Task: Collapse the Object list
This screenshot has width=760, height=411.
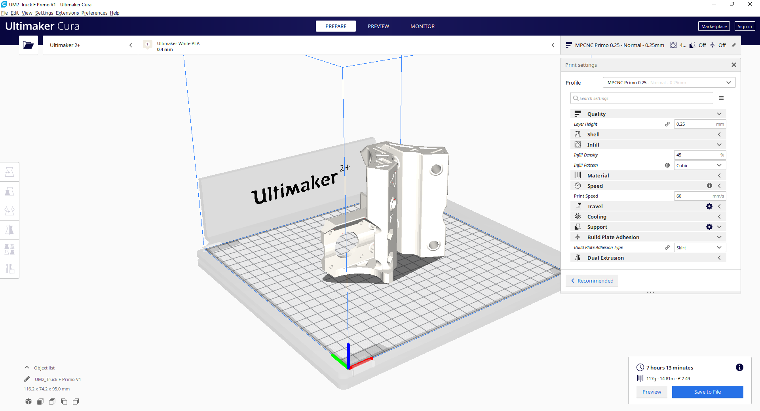Action: coord(27,368)
